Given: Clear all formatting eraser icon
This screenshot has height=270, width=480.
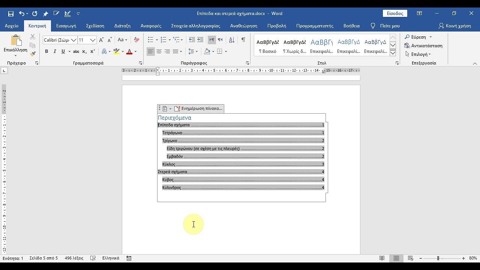Looking at the screenshot, I should [136, 40].
